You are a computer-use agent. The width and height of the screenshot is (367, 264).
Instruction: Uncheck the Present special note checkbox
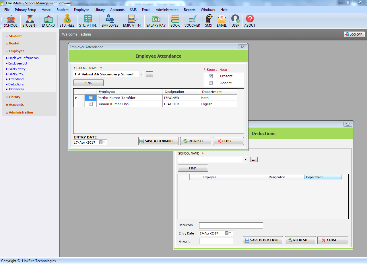(211, 76)
